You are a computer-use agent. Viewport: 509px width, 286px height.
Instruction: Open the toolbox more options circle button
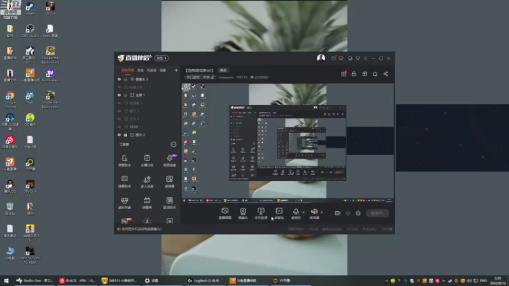(174, 144)
